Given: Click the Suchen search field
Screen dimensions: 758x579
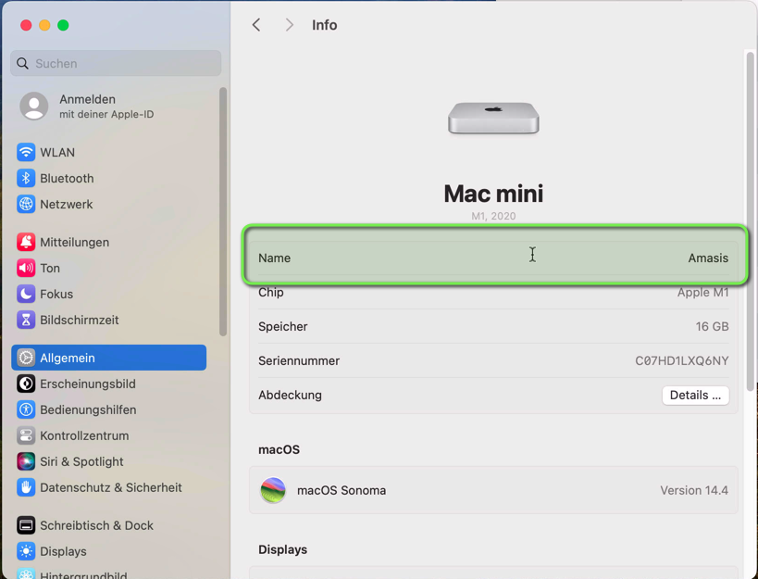Looking at the screenshot, I should (x=116, y=63).
